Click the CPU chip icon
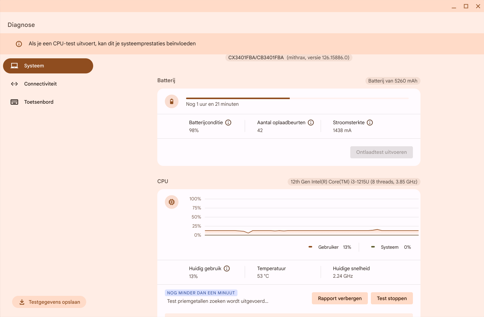484x317 pixels. [172, 202]
